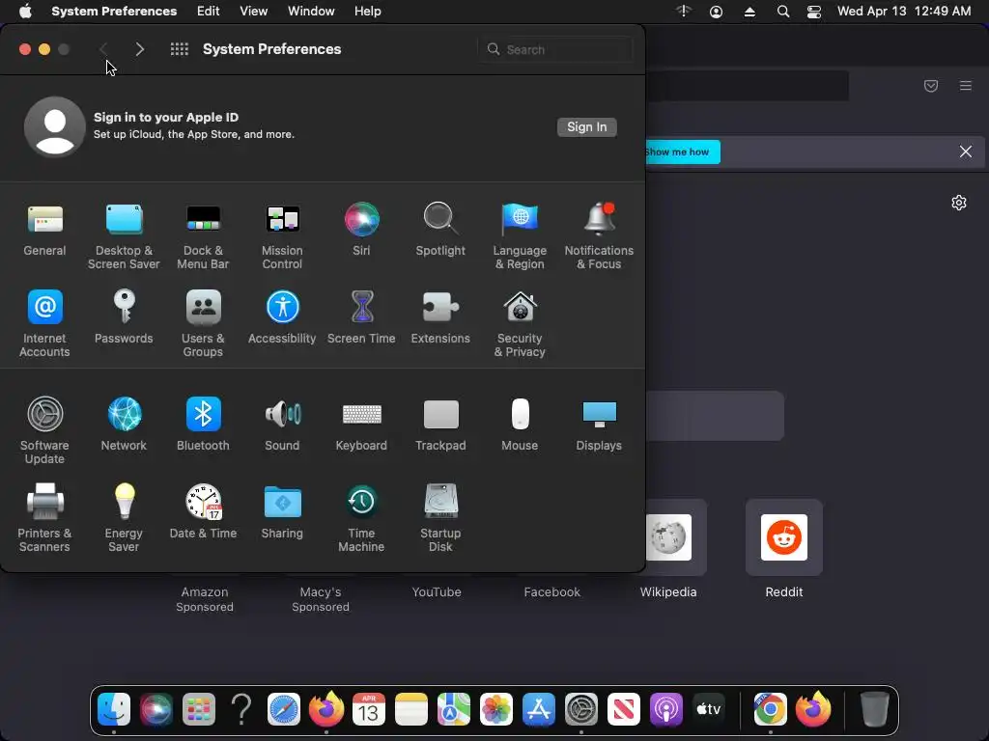Open Mission Control preferences
Image resolution: width=989 pixels, height=741 pixels.
tap(282, 236)
